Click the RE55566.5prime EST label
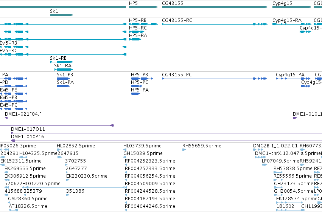The width and height of the screenshot is (322, 212). pos(292,176)
